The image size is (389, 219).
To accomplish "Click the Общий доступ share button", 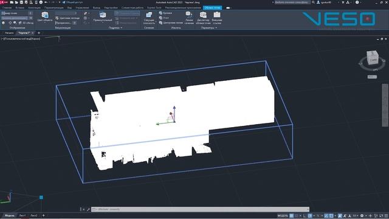I will (72, 2).
